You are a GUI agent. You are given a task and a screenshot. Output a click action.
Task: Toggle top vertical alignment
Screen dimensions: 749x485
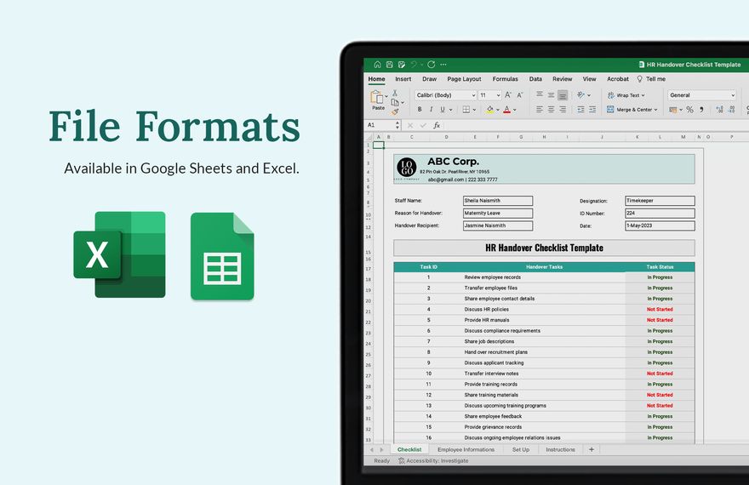coord(540,95)
